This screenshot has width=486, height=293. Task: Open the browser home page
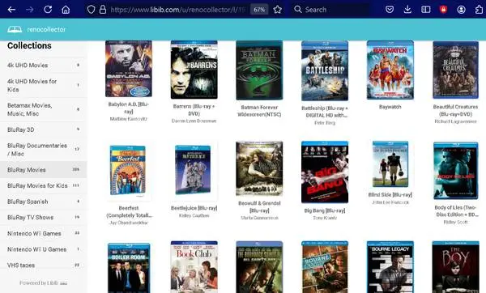click(66, 10)
